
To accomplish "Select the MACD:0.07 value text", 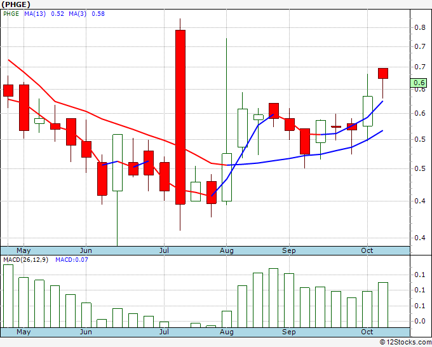I will tap(72, 260).
